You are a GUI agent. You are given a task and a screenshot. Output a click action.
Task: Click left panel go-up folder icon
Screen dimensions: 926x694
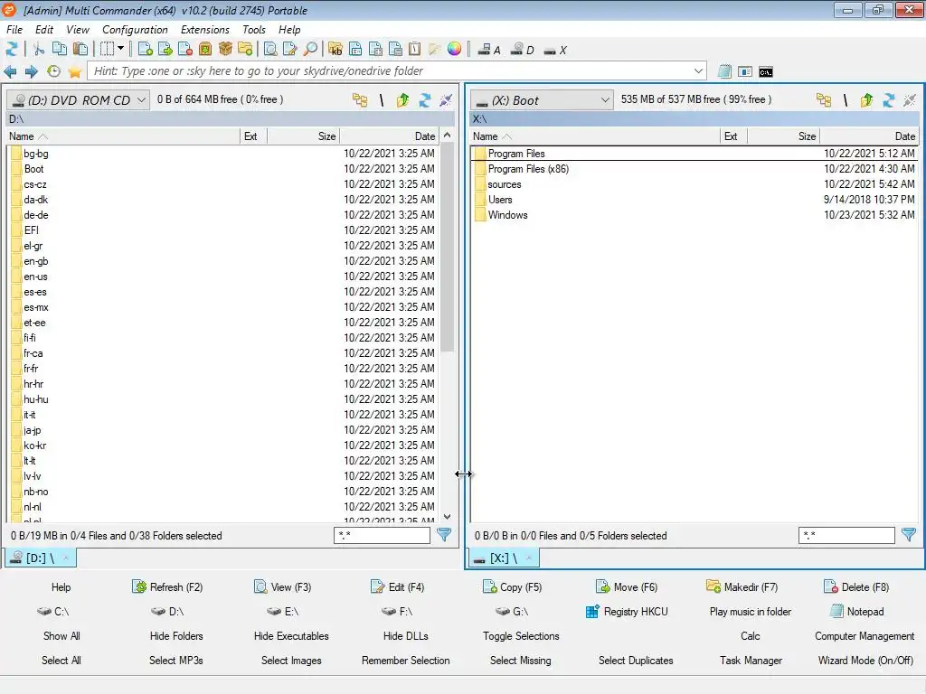coord(402,99)
